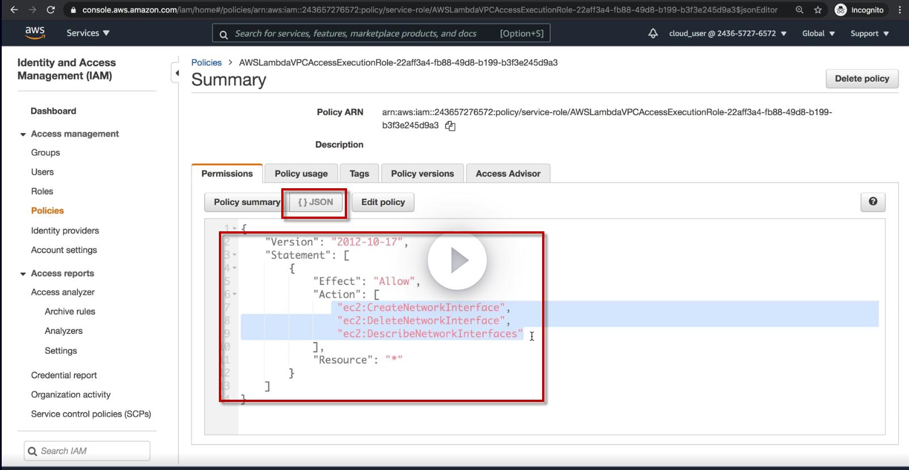
Task: Click the "ec2:DescribeNetworkInterfaces" action line
Action: (430, 333)
